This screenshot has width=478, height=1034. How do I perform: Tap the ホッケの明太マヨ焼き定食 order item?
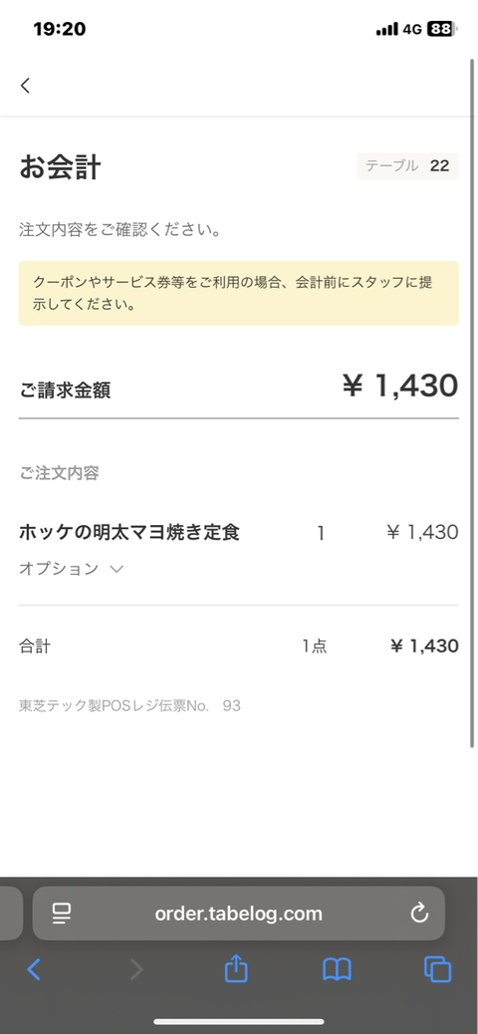[x=129, y=532]
